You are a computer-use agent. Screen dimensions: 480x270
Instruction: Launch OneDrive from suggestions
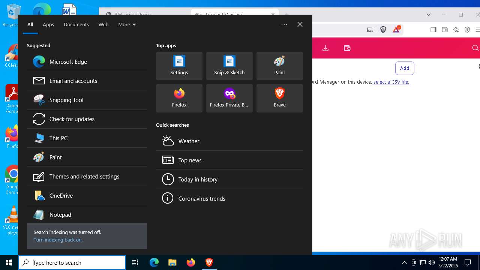tap(87, 195)
